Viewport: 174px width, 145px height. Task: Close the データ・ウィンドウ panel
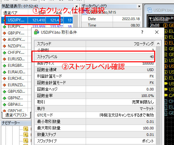click(x=139, y=6)
